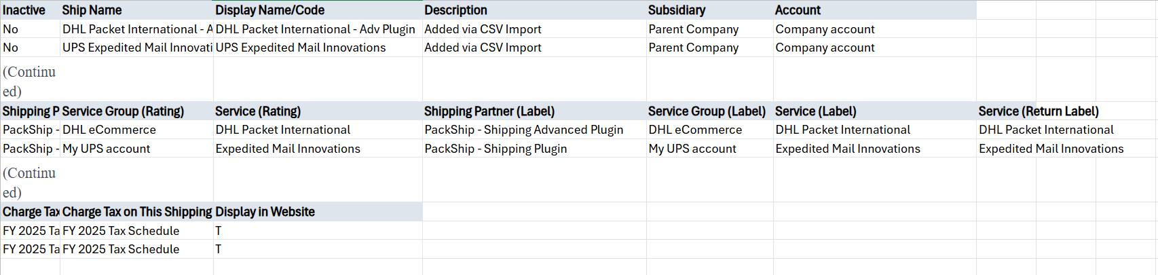The width and height of the screenshot is (1158, 275).
Task: Select the Display in Website header cell
Action: click(317, 212)
